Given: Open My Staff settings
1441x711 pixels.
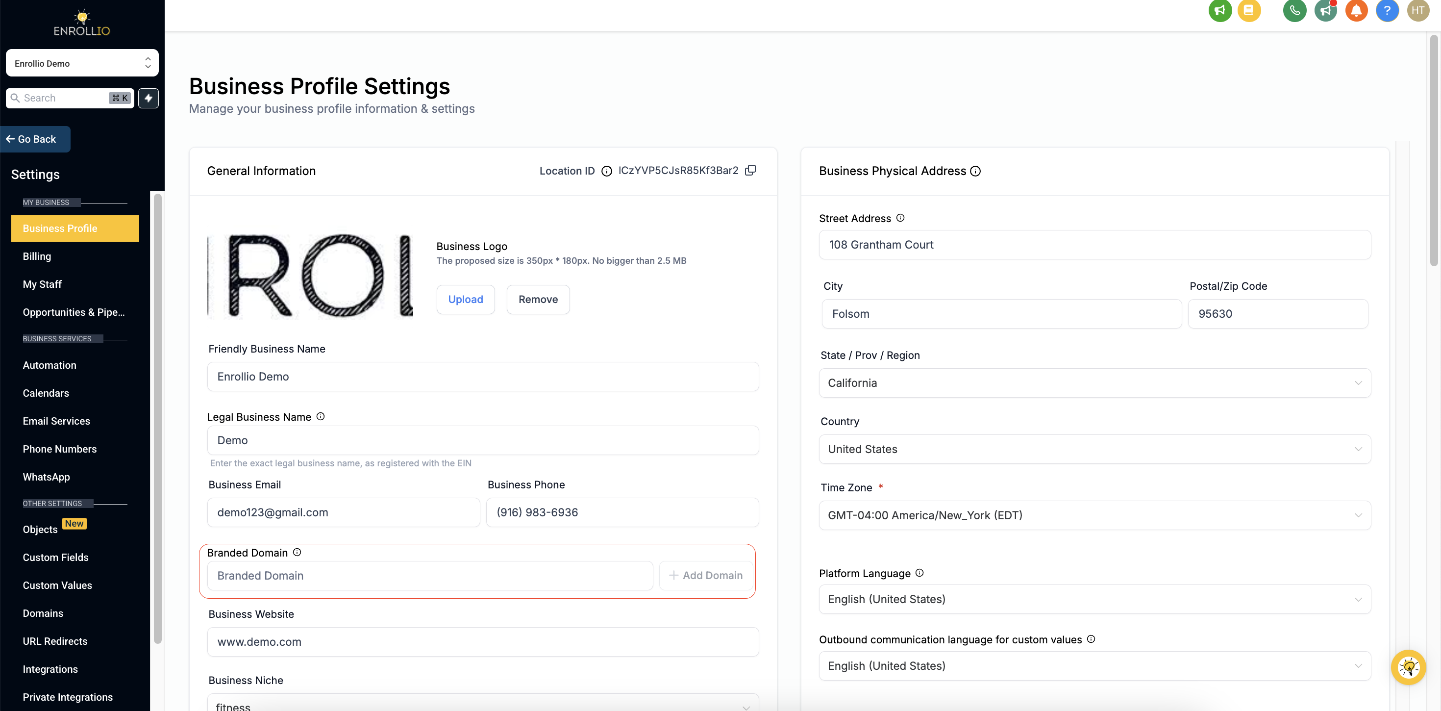Looking at the screenshot, I should pos(42,284).
